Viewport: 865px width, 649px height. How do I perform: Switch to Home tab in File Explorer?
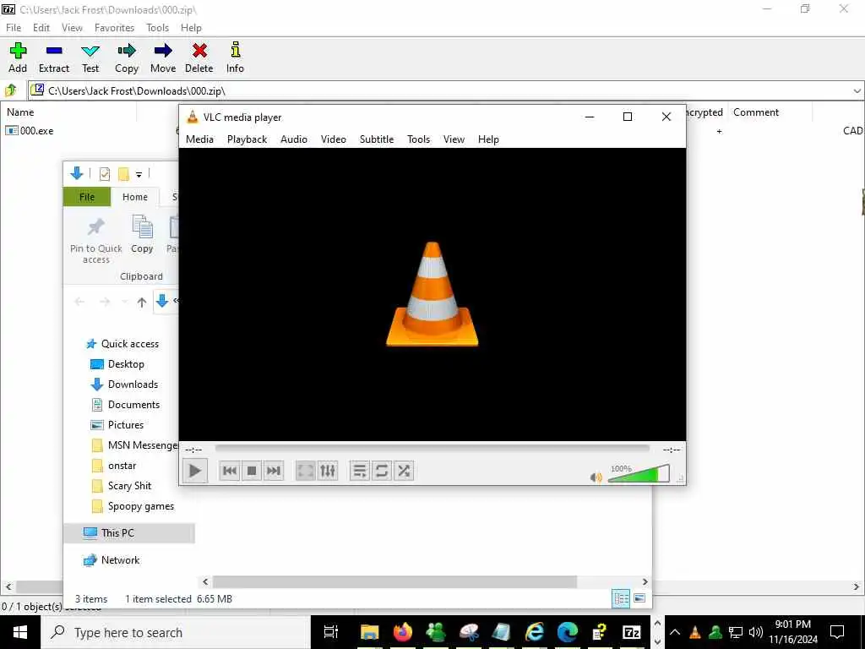(135, 197)
